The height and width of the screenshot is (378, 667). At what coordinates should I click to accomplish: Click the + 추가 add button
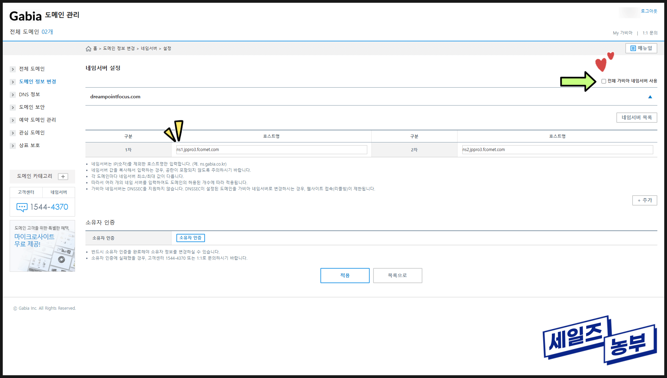pos(644,200)
